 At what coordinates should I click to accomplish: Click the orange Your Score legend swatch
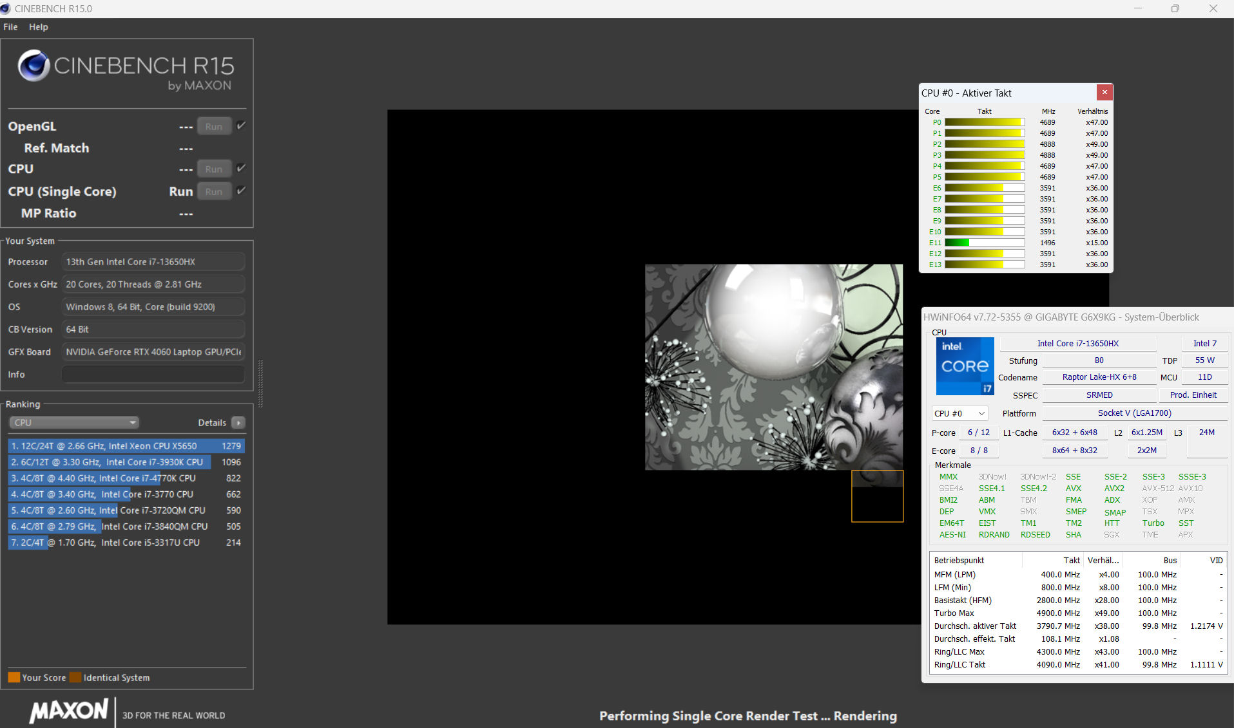(14, 677)
